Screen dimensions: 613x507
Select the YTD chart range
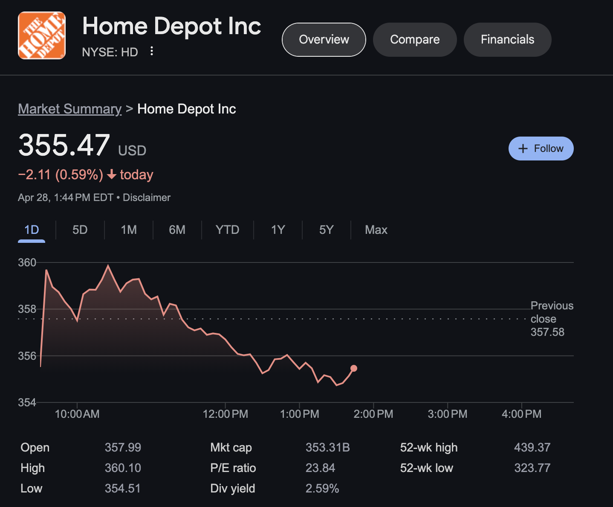click(x=228, y=230)
